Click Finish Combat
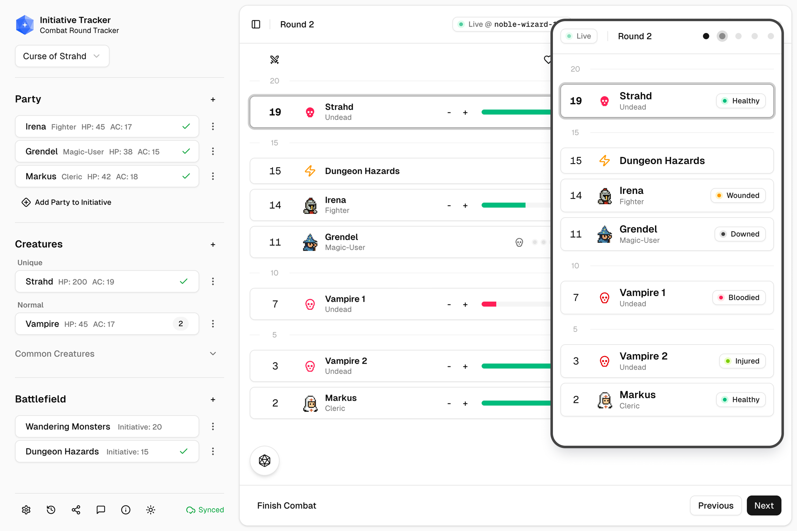Screen dimensions: 797x531 point(286,505)
